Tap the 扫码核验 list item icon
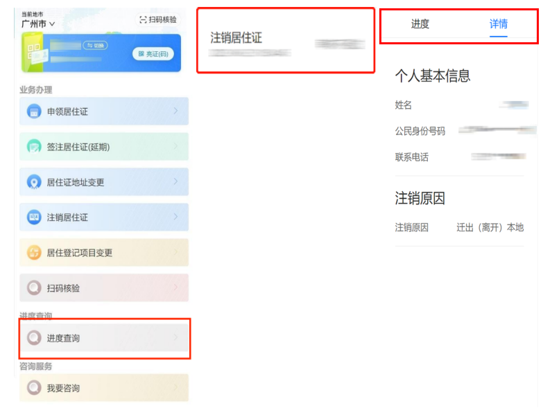Image resolution: width=552 pixels, height=408 pixels. click(x=34, y=287)
